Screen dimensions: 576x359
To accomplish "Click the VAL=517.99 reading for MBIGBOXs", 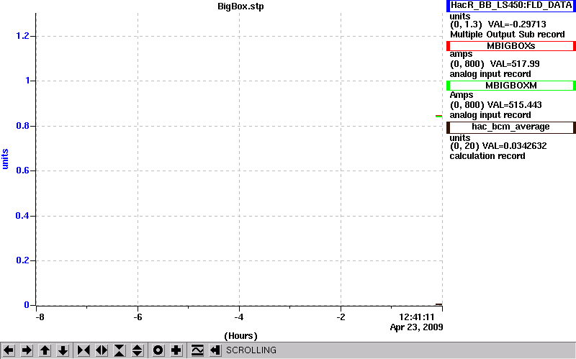I will point(515,64).
